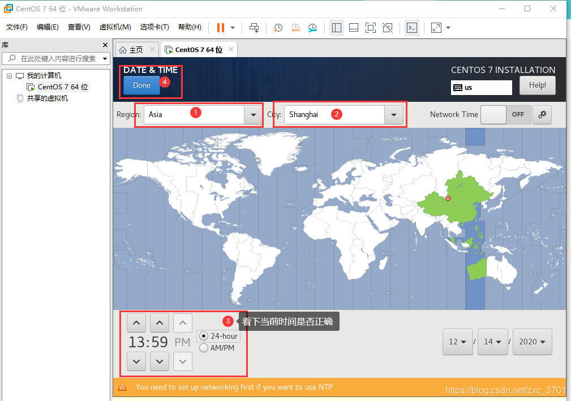The width and height of the screenshot is (571, 401).
Task: Select 我的计算机 in the library
Action: [44, 76]
